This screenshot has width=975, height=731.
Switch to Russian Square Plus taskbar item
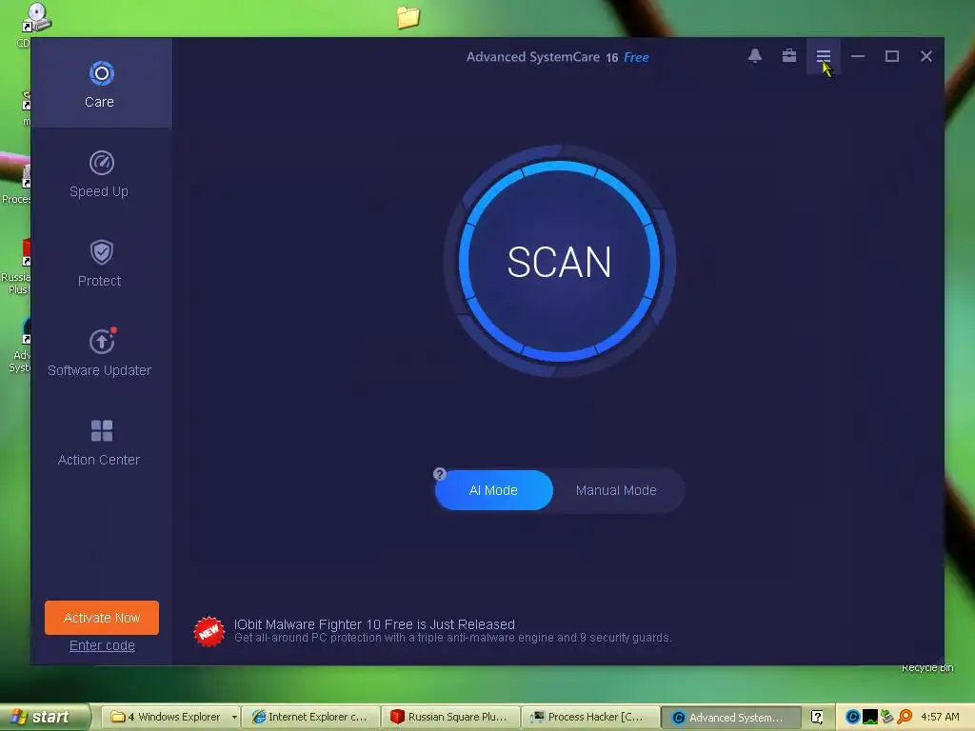[450, 717]
